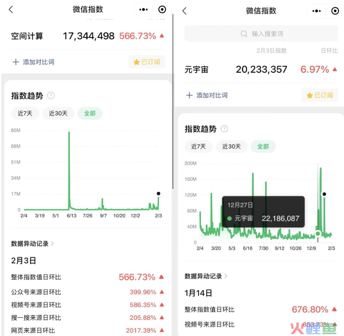Click the up arrow beside 2017.39%
Screen dimensions: 344x336
click(162, 330)
